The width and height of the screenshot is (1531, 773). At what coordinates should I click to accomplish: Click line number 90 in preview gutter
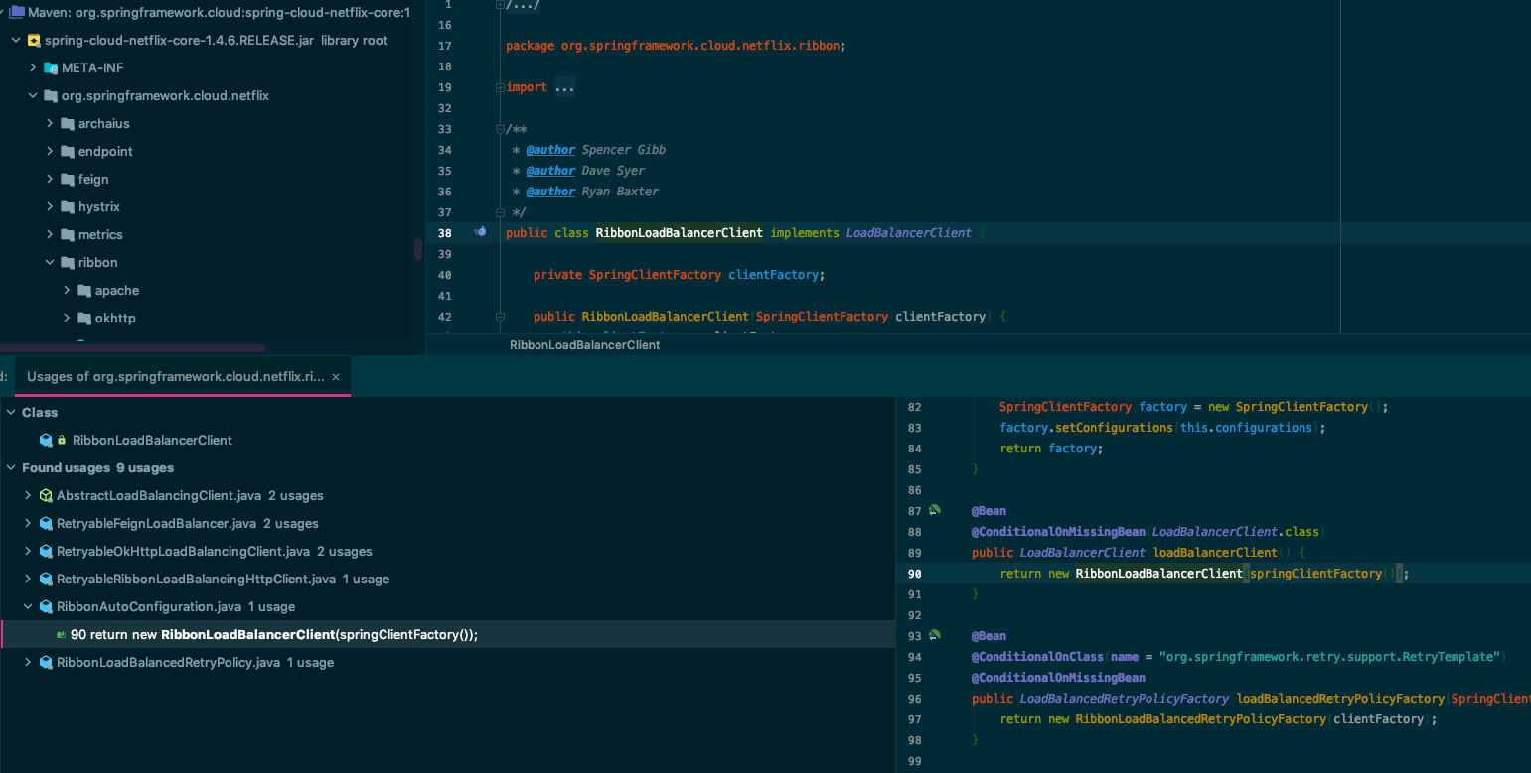[915, 574]
